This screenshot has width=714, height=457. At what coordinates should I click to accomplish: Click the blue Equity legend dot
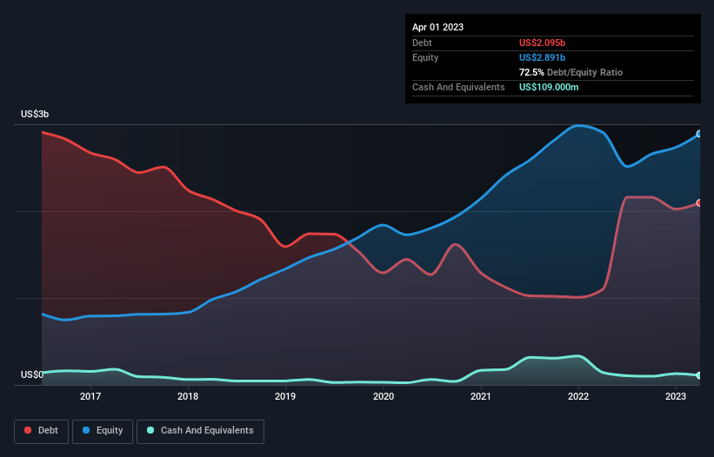pyautogui.click(x=86, y=430)
